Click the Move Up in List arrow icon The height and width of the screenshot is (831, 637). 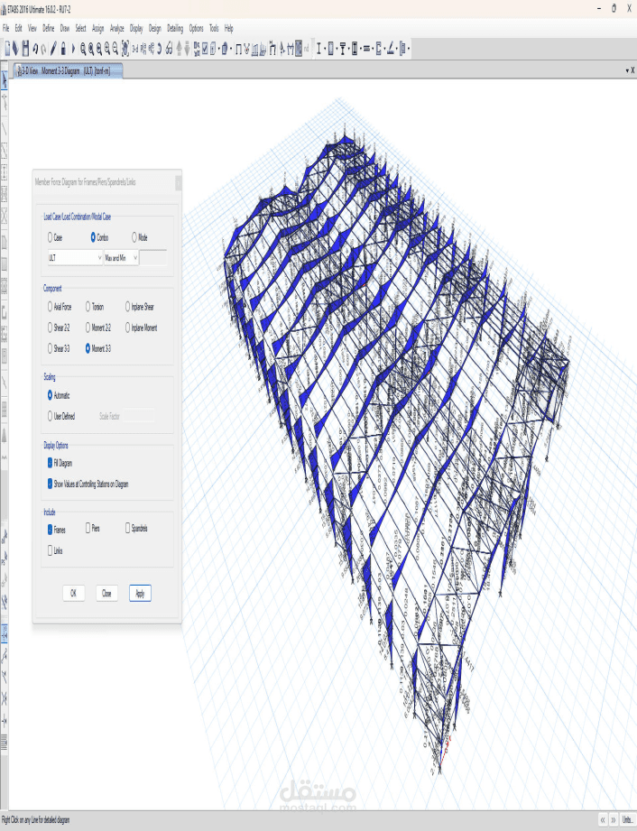[x=180, y=49]
